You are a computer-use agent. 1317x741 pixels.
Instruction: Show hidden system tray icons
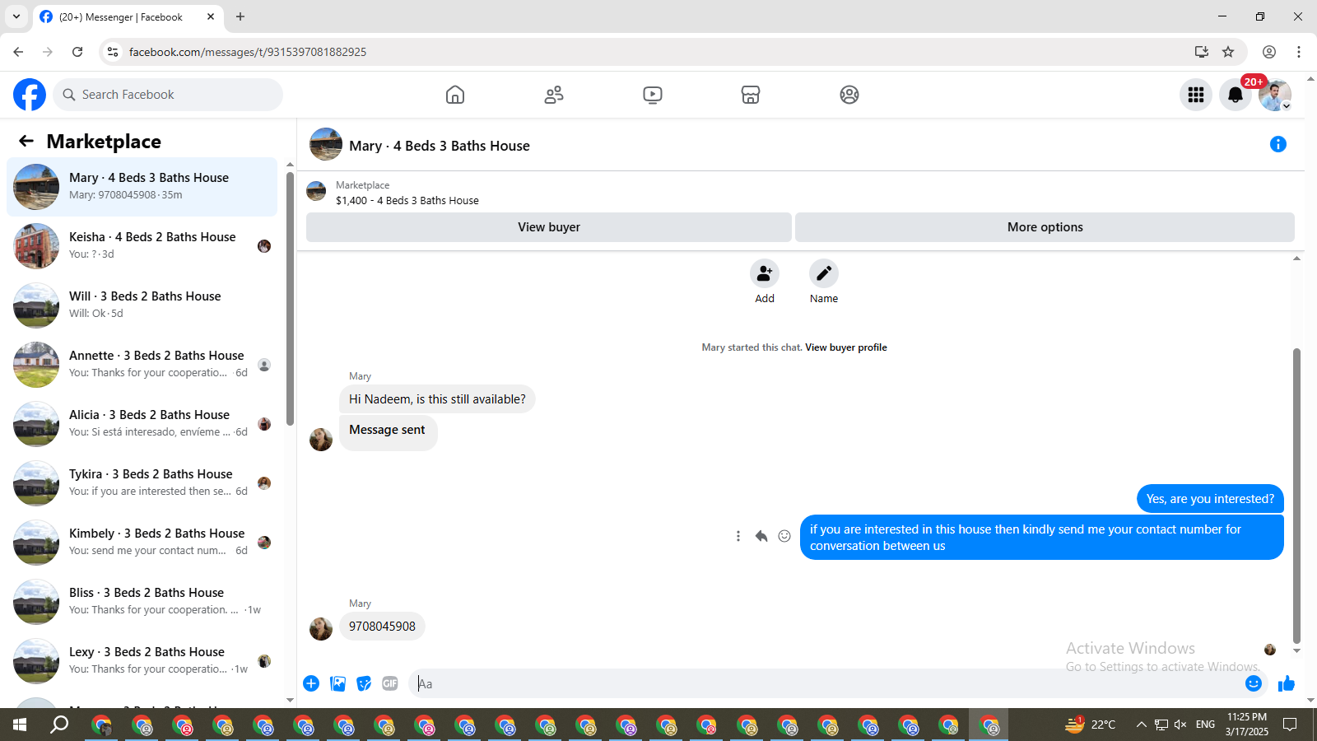pos(1141,725)
